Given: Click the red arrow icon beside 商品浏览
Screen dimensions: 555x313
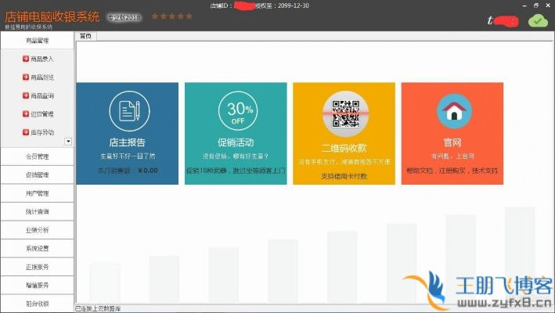Looking at the screenshot, I should [26, 77].
